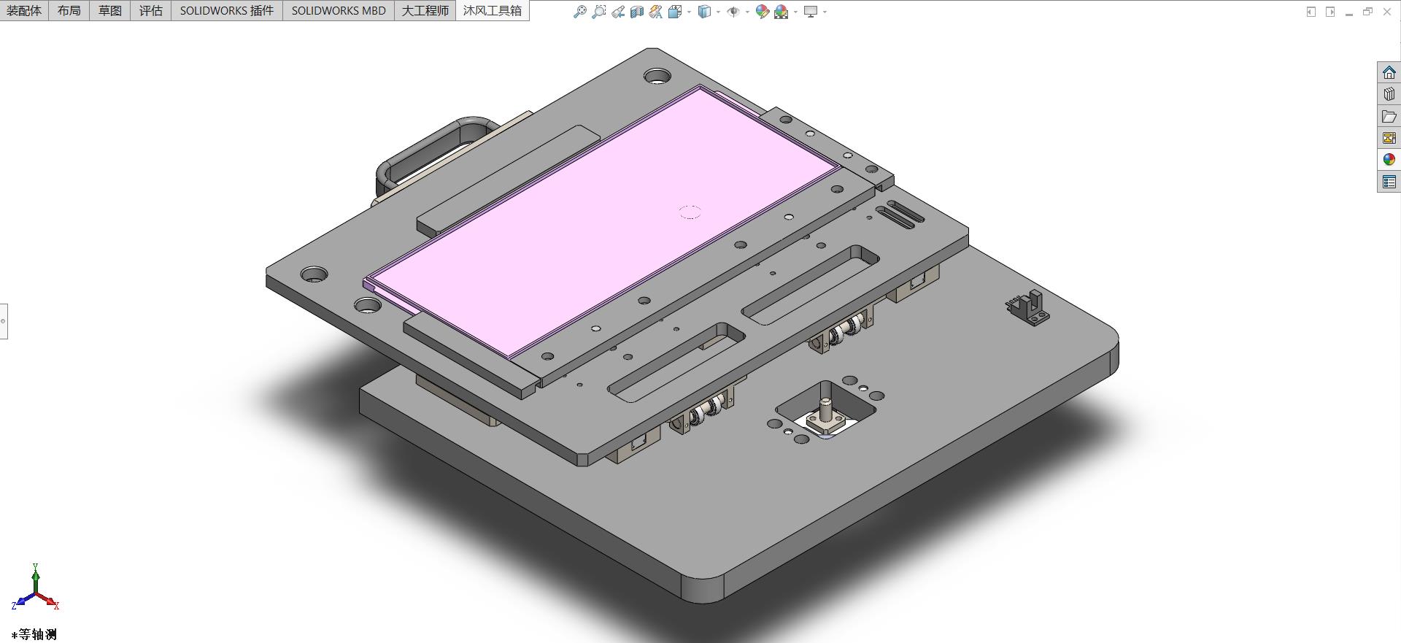
Task: Expand the View Settings dropdown arrow
Action: (825, 12)
